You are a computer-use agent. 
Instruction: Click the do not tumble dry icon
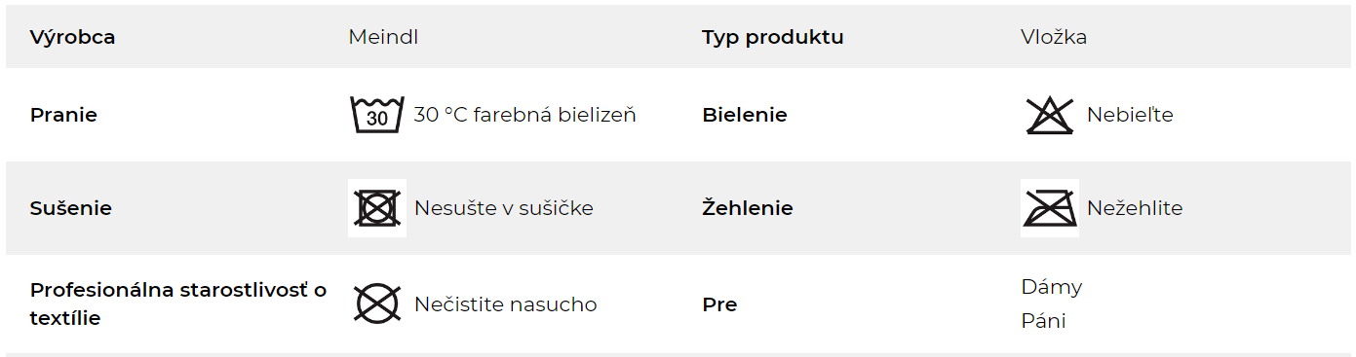coord(377,208)
